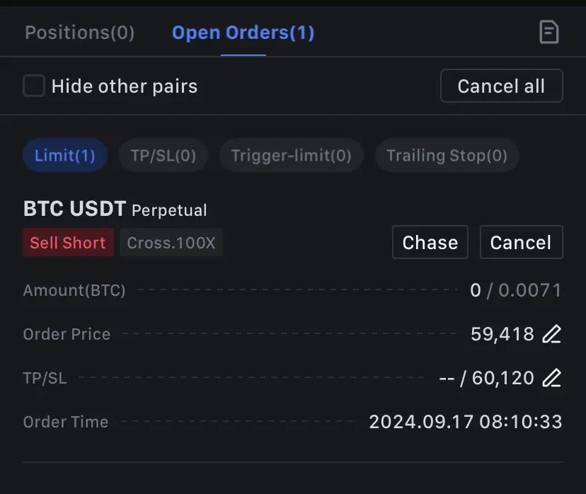This screenshot has height=494, width=586.
Task: Click the Cancel all button
Action: click(x=502, y=86)
